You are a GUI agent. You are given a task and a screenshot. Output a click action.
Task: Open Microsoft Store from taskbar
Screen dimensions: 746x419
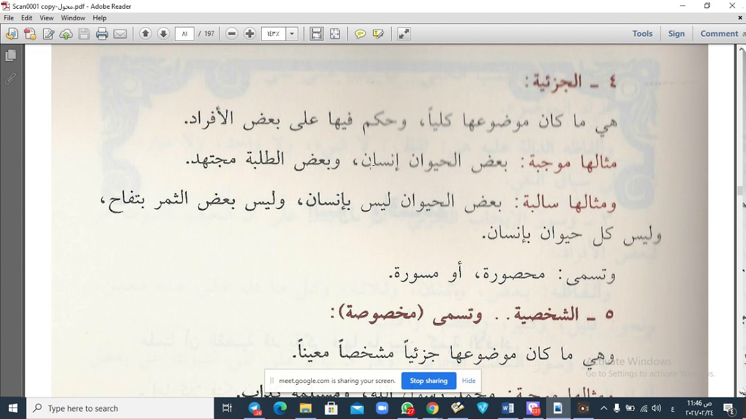[331, 408]
